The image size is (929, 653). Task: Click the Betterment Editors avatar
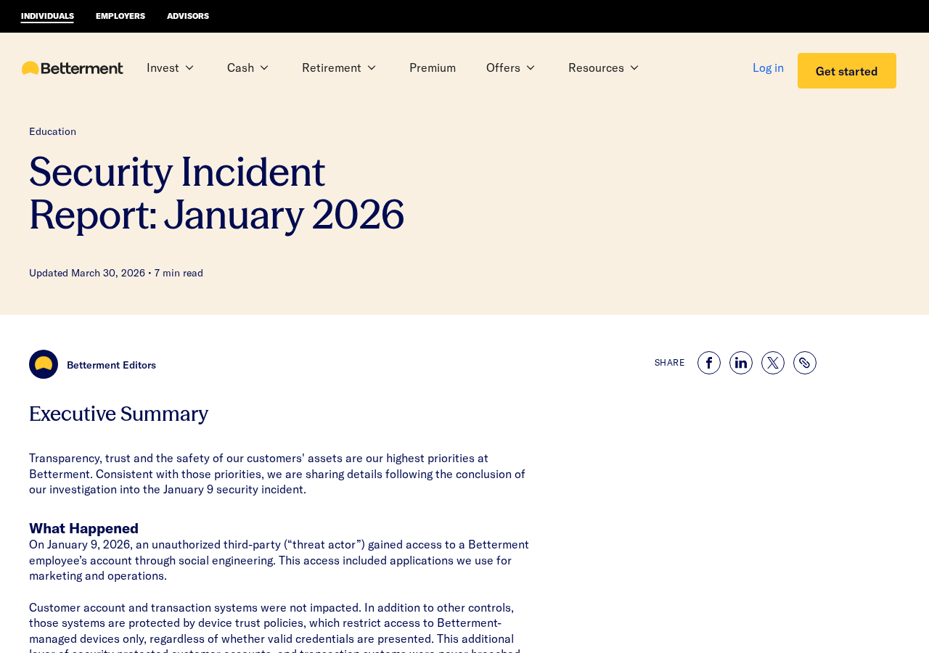pyautogui.click(x=44, y=364)
